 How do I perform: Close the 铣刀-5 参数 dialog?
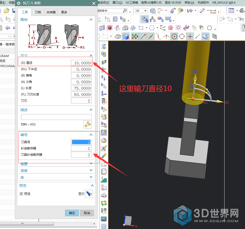[94, 3]
